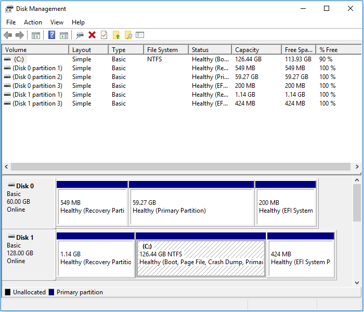Viewport: 364px width, 312px height.
Task: Sort by the Capacity column header
Action: click(x=256, y=50)
